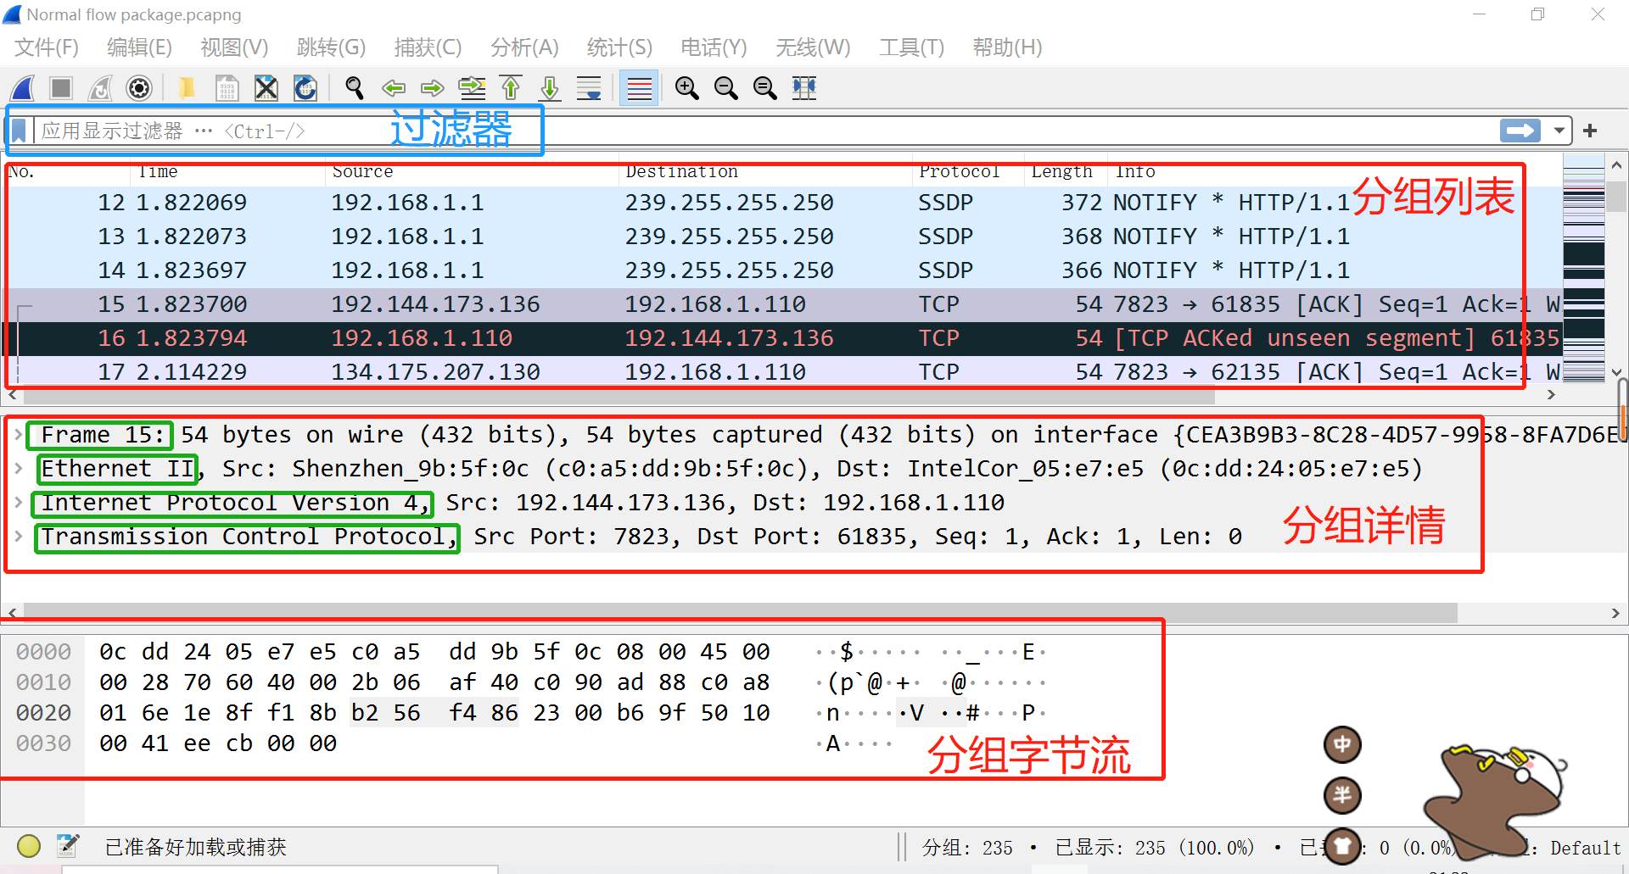
Task: Reset packet list zoom level
Action: click(x=764, y=87)
